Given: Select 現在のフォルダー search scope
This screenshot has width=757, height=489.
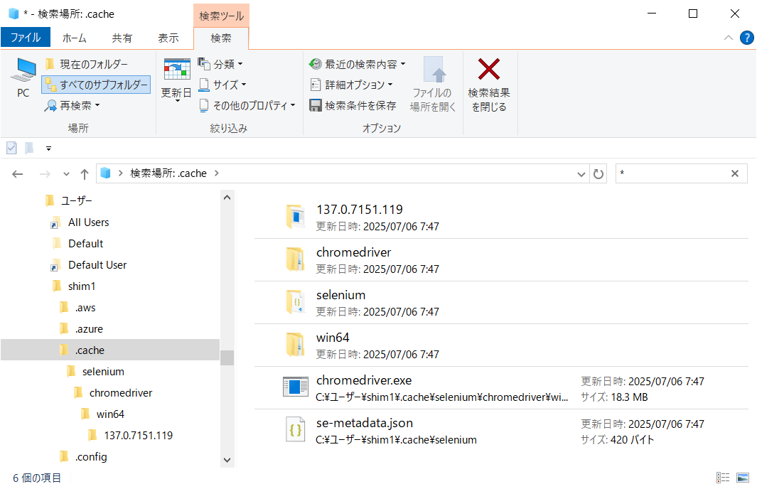Looking at the screenshot, I should (87, 64).
